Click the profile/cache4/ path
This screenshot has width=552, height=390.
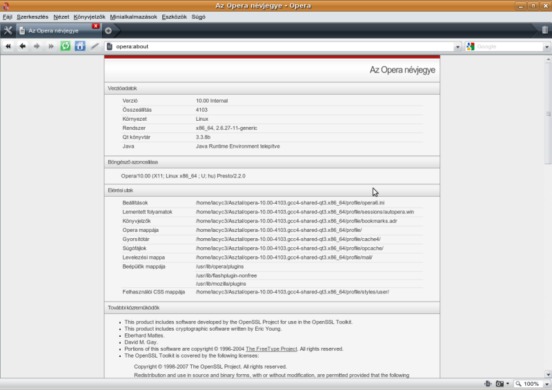(x=288, y=240)
